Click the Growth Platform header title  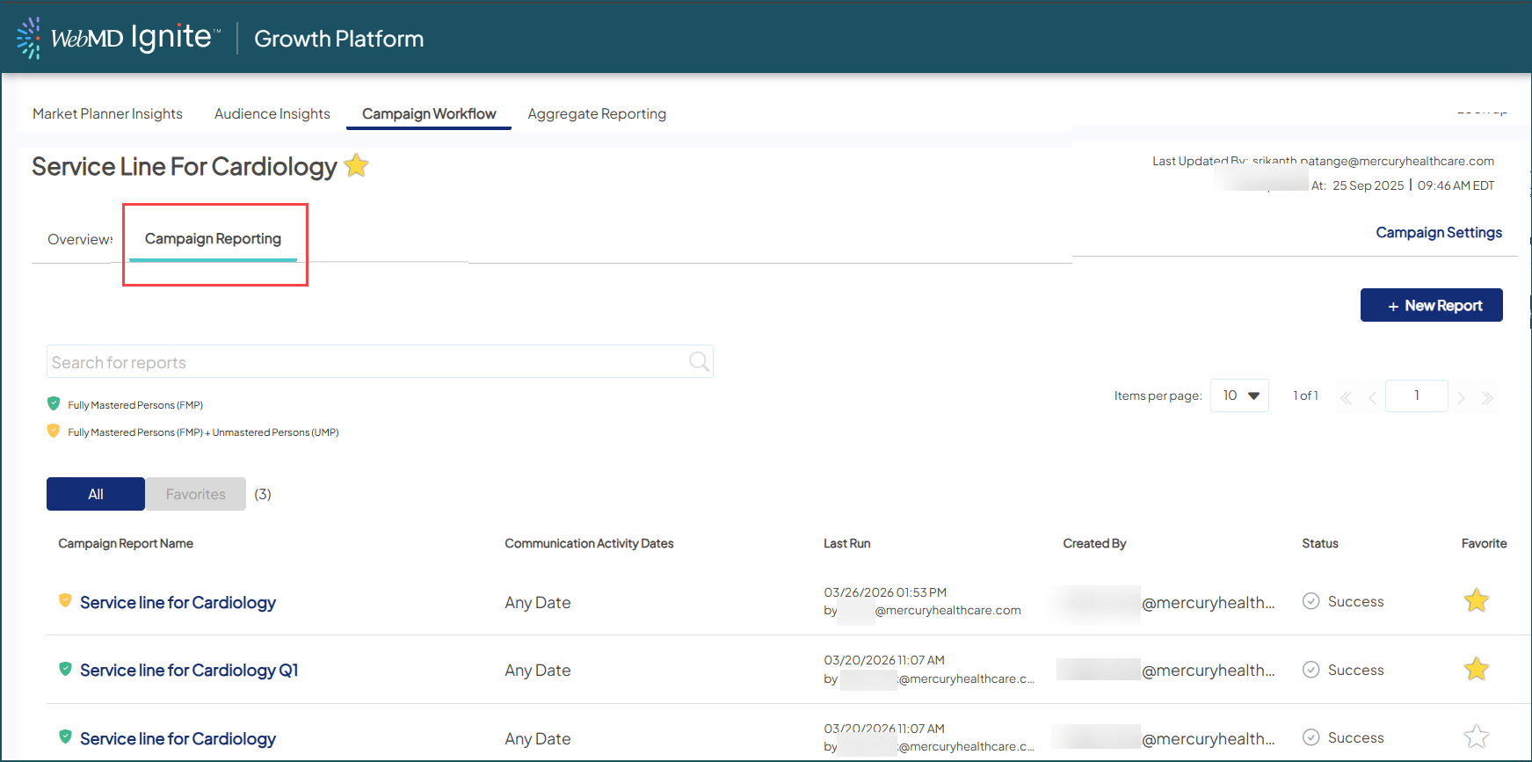tap(338, 39)
